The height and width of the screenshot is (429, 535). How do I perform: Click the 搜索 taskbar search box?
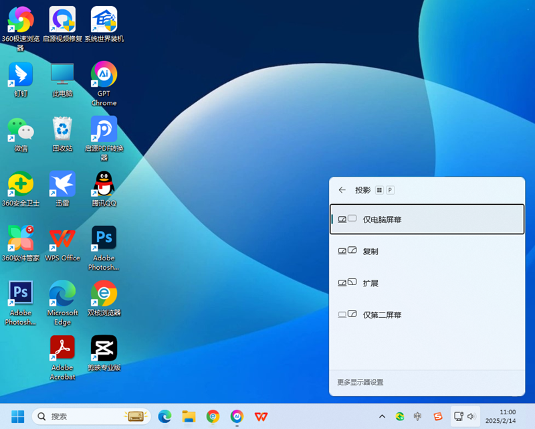(x=92, y=416)
